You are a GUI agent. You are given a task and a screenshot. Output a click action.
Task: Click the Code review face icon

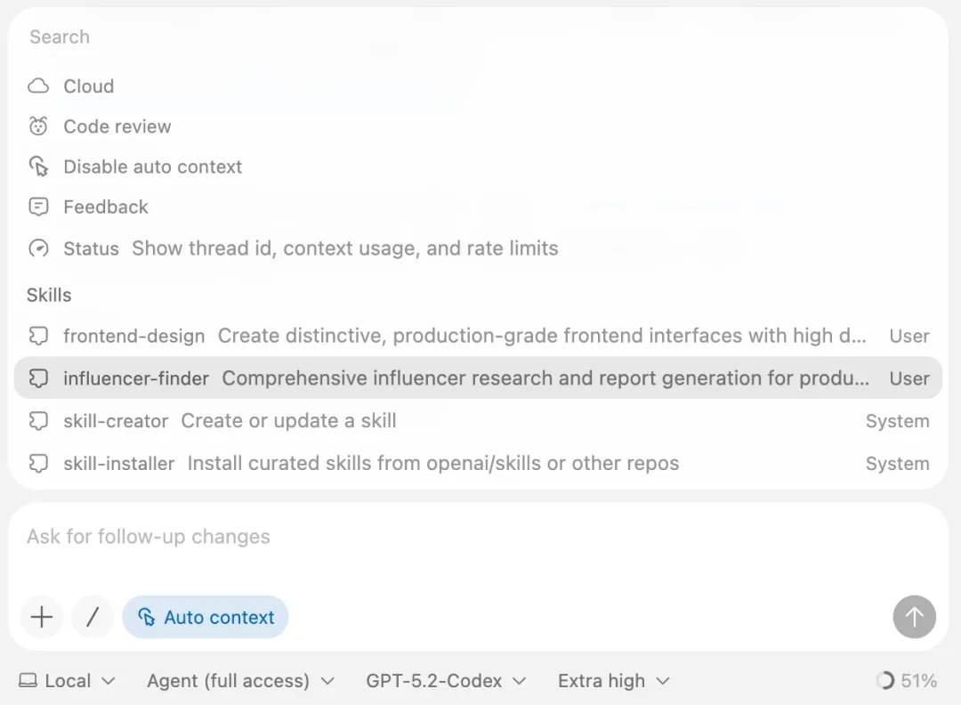tap(38, 126)
